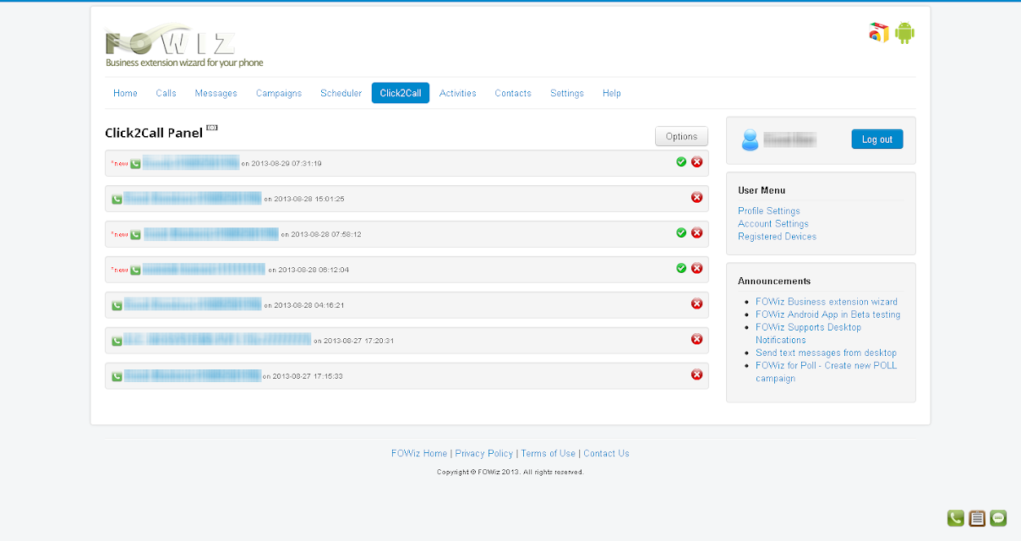
Task: Click the FOWiz logo
Action: (x=184, y=46)
